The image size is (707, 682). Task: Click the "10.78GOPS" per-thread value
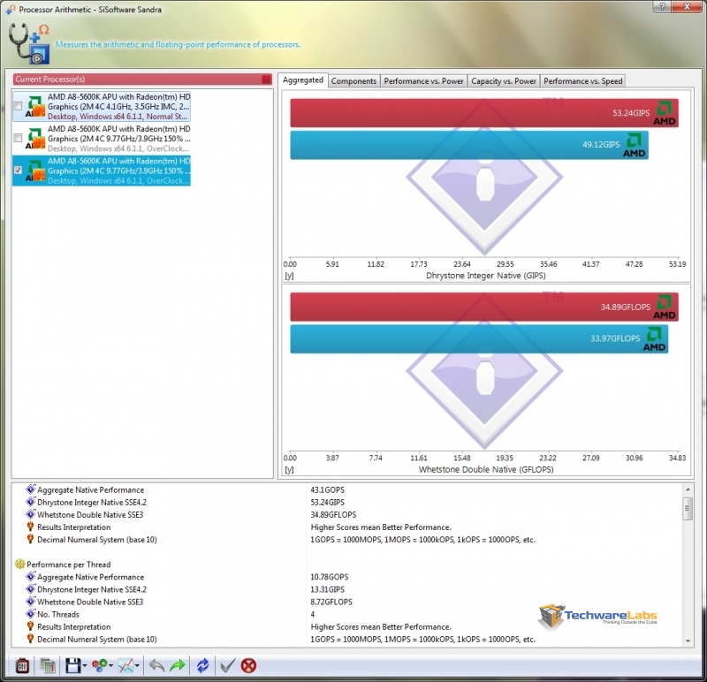coord(330,577)
